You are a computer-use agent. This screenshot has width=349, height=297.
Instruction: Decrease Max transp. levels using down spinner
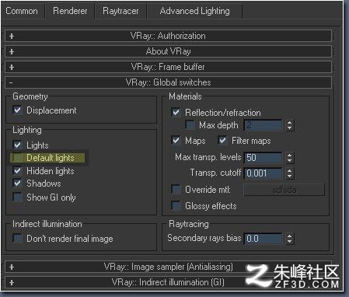pos(289,160)
